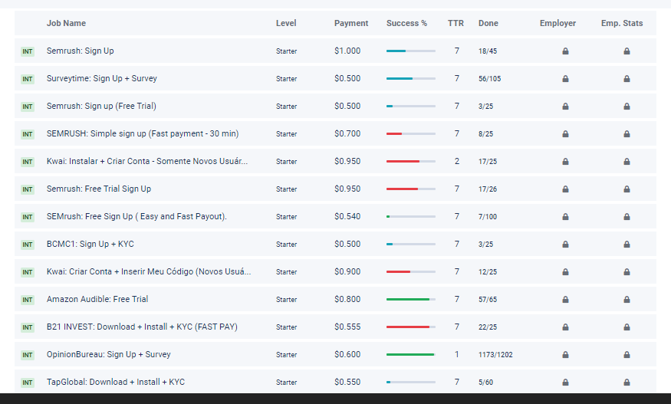Viewport: 671px width, 404px height.
Task: Click Emp. Stats lock for BCMC1: Sign Up + KYC
Action: (x=627, y=245)
